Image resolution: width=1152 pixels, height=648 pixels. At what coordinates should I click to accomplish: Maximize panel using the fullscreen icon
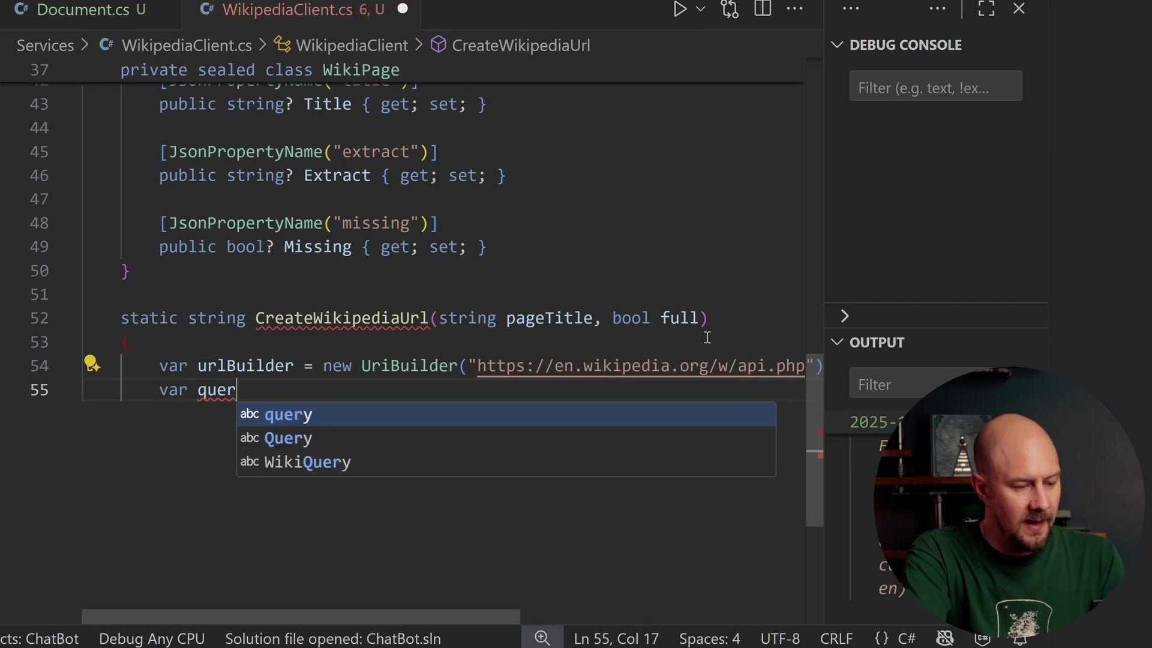pos(986,9)
